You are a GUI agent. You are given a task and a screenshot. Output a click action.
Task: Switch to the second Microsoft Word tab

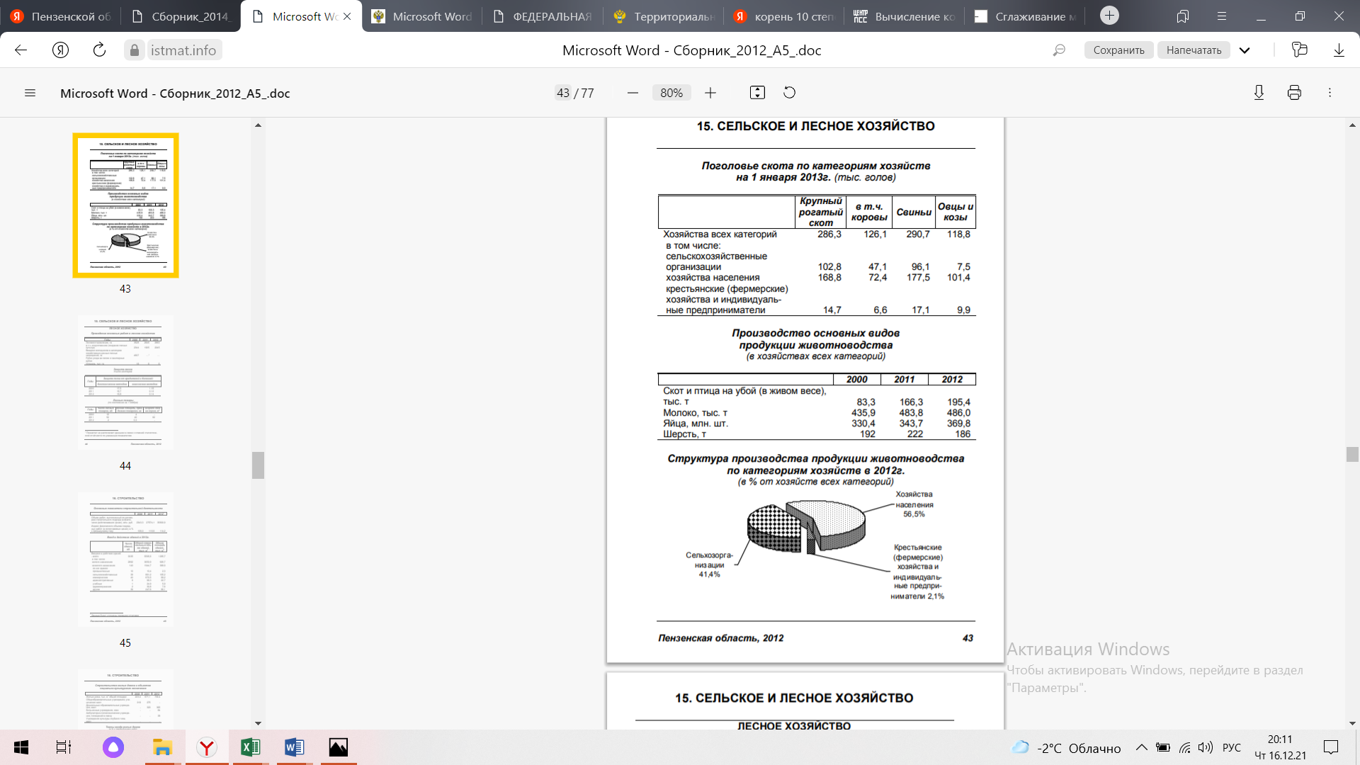click(x=422, y=16)
